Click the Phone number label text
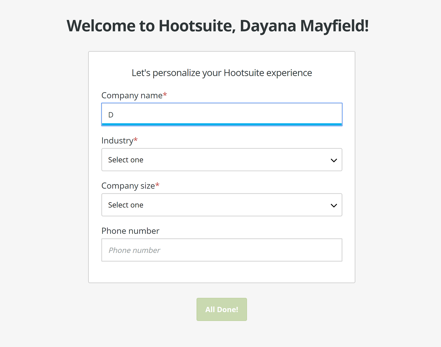This screenshot has height=347, width=441. click(130, 231)
